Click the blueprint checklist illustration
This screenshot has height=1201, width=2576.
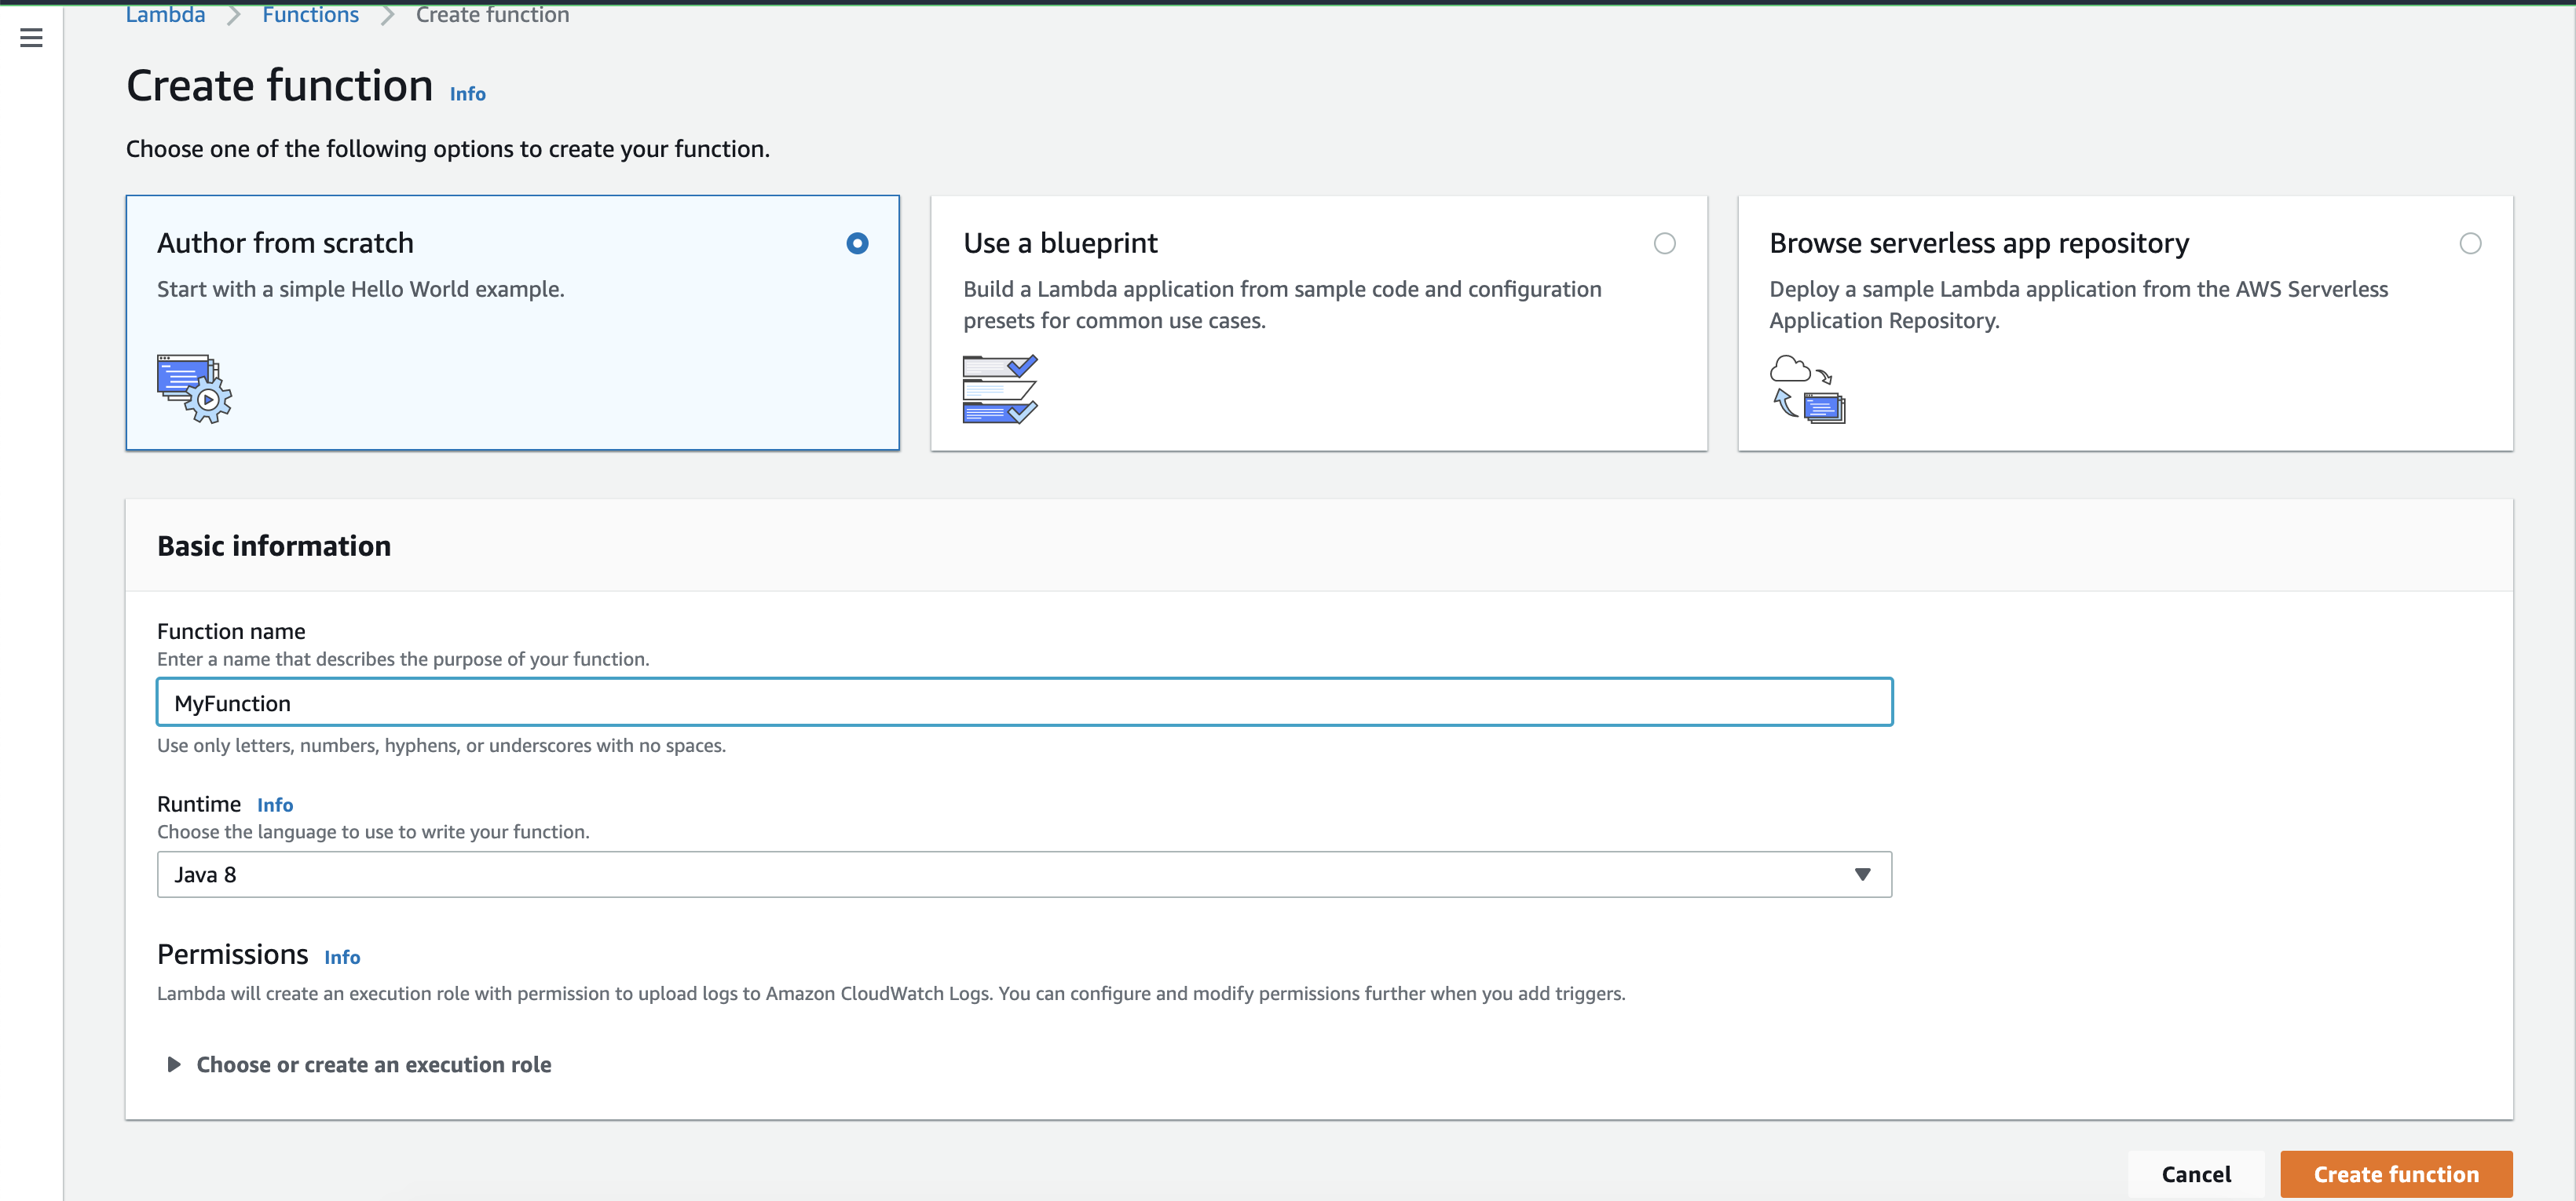(999, 389)
